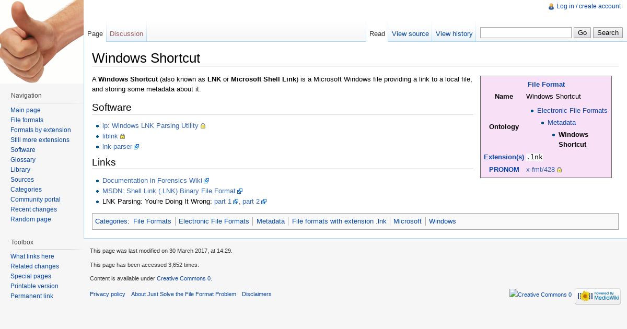Open the Sources sidebar link
This screenshot has width=627, height=329.
click(22, 180)
